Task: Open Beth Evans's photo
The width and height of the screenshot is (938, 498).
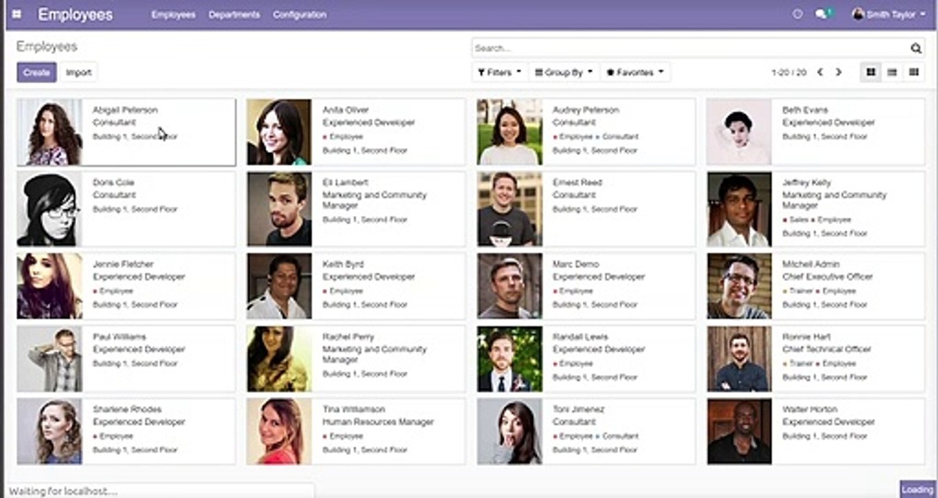Action: (739, 132)
